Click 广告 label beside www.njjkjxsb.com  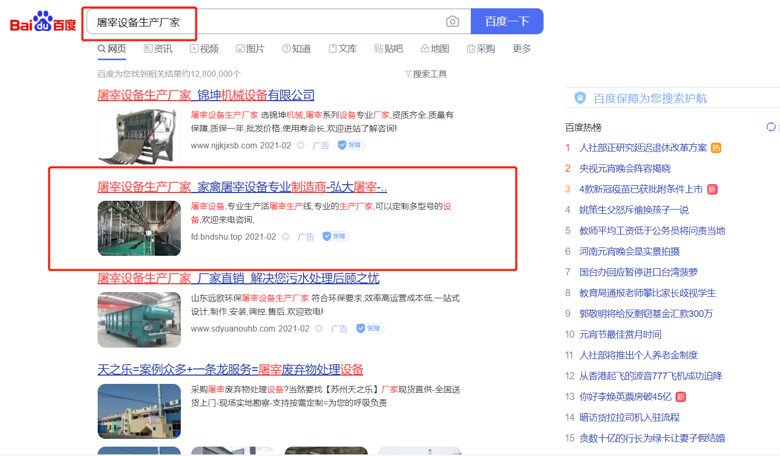tap(321, 146)
